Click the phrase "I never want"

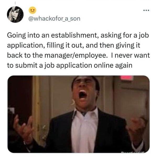point(131,56)
